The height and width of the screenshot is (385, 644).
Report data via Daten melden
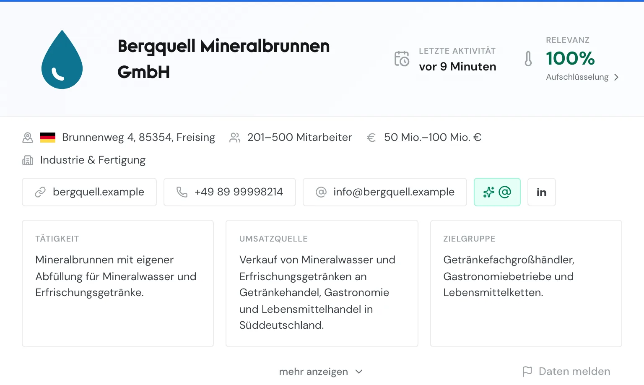click(x=566, y=371)
